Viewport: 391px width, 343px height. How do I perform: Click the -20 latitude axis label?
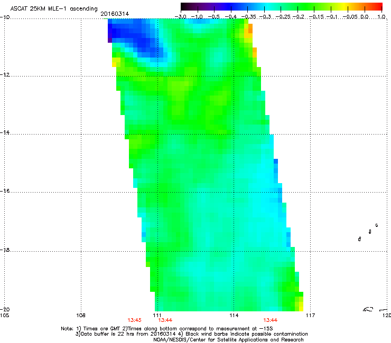(5, 309)
